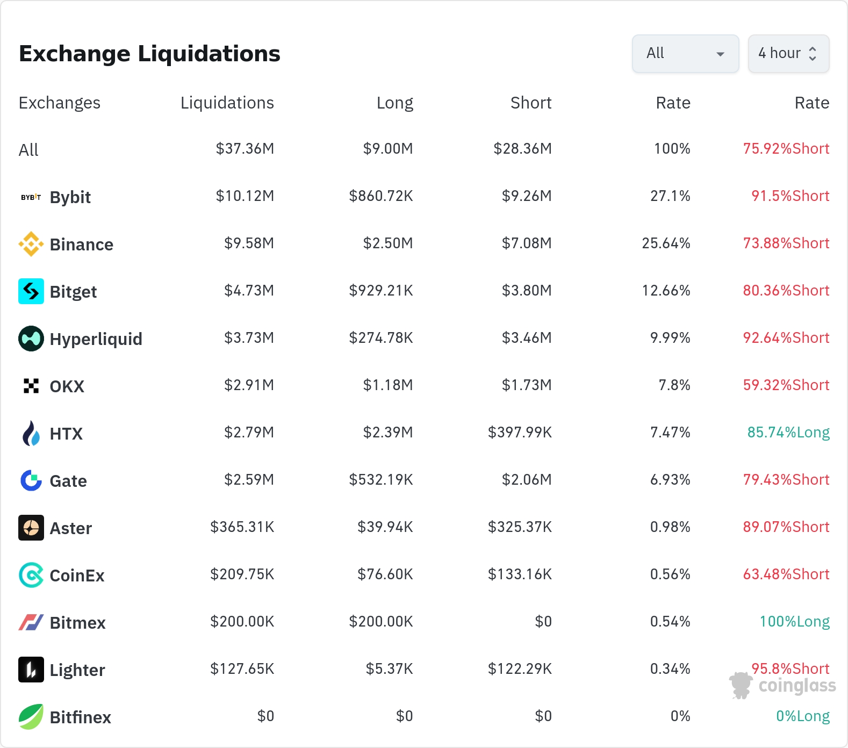The height and width of the screenshot is (748, 848).
Task: Click the OKX checkered logo icon
Action: coord(31,386)
